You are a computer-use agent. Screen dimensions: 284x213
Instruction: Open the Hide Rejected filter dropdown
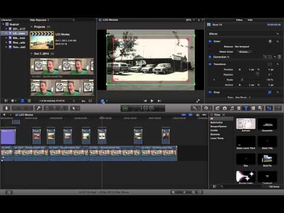[x=40, y=20]
